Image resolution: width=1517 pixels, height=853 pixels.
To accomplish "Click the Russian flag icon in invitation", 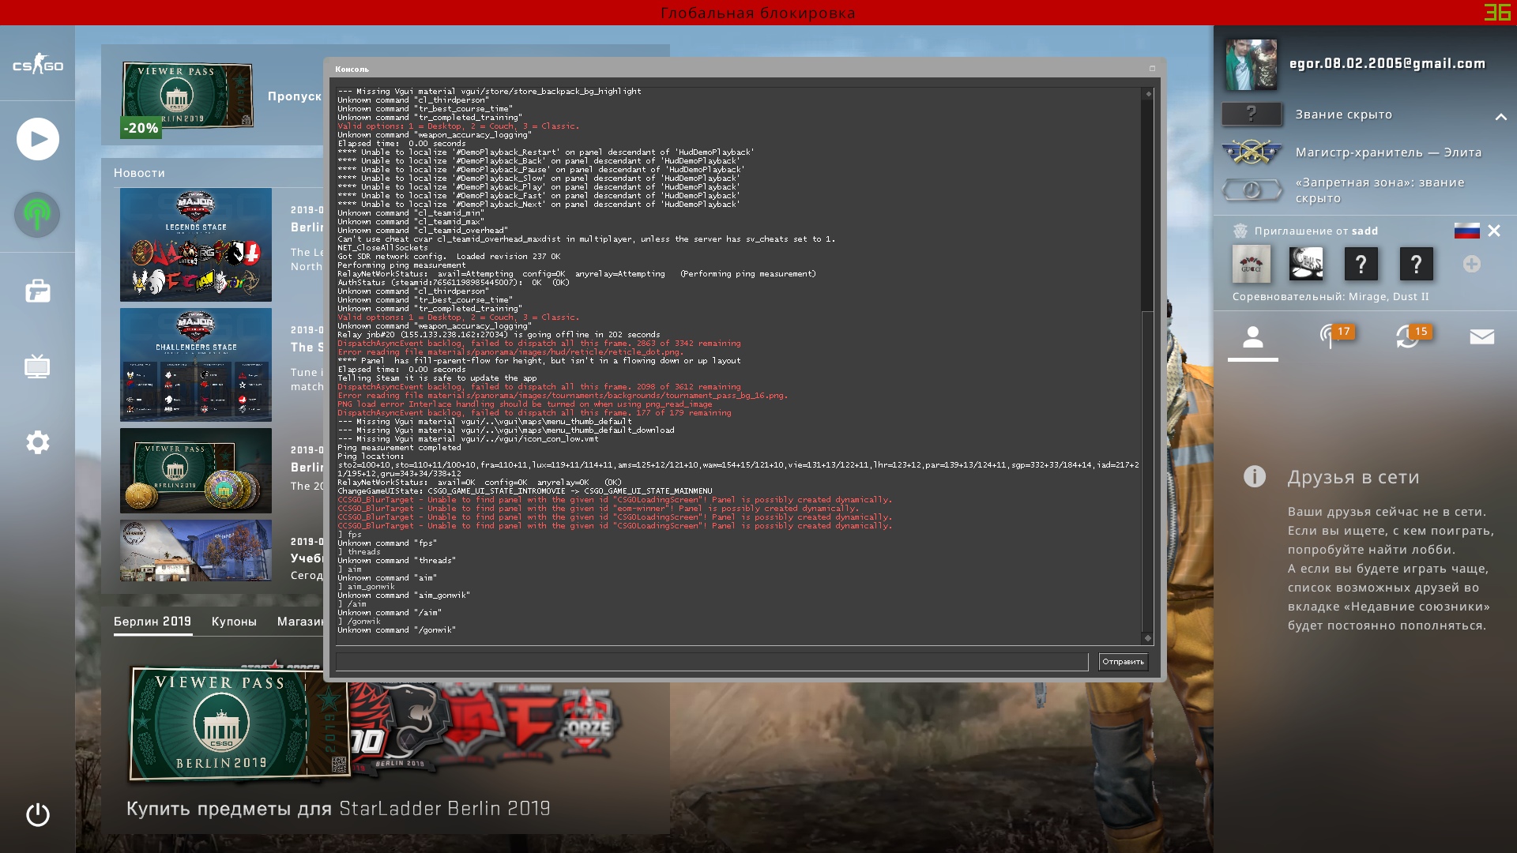I will pyautogui.click(x=1466, y=231).
